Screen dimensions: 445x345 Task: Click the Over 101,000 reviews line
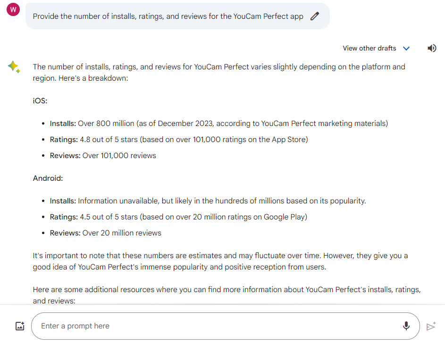103,156
